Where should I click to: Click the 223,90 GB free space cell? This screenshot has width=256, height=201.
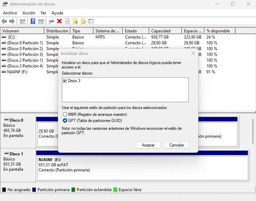click(193, 37)
